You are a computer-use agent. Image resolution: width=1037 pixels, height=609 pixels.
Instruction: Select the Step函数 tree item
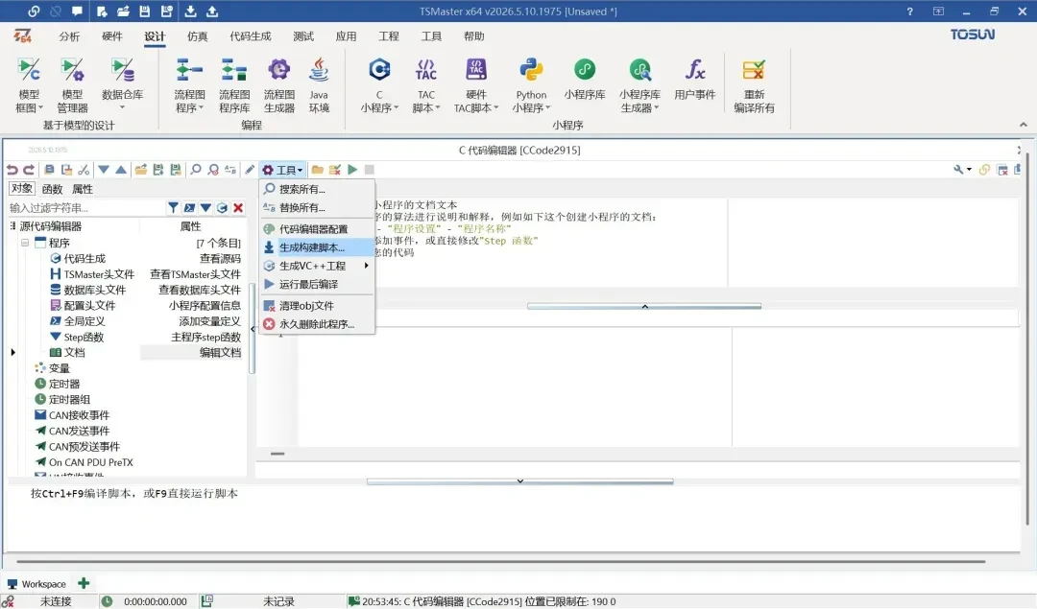coord(84,337)
